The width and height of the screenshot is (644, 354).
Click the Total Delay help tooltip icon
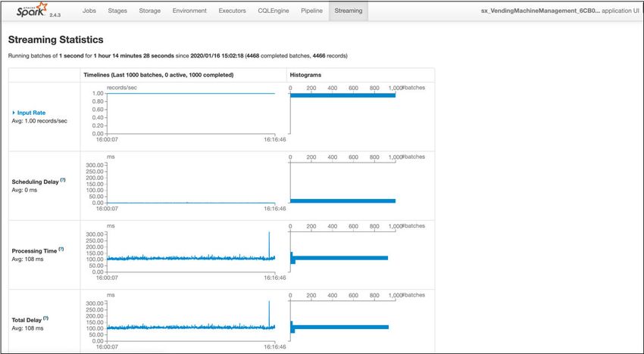[x=45, y=318]
